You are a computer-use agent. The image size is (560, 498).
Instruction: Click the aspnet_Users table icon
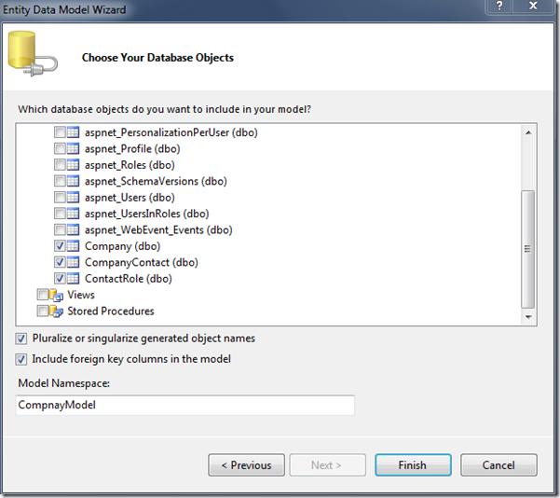pos(74,198)
